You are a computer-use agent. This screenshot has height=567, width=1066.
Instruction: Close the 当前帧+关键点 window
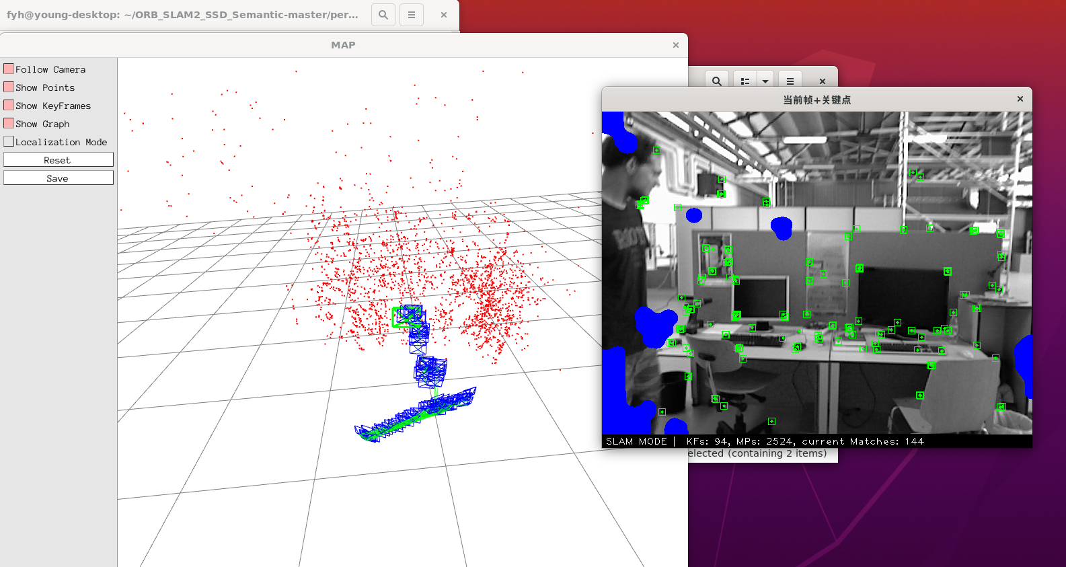pos(1020,99)
